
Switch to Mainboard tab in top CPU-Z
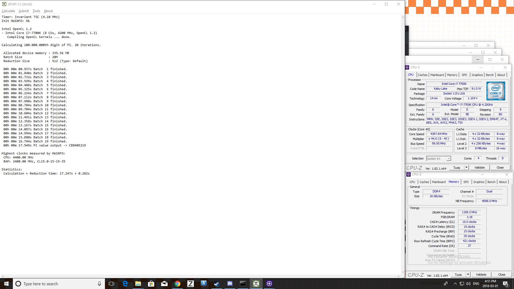tap(437, 75)
